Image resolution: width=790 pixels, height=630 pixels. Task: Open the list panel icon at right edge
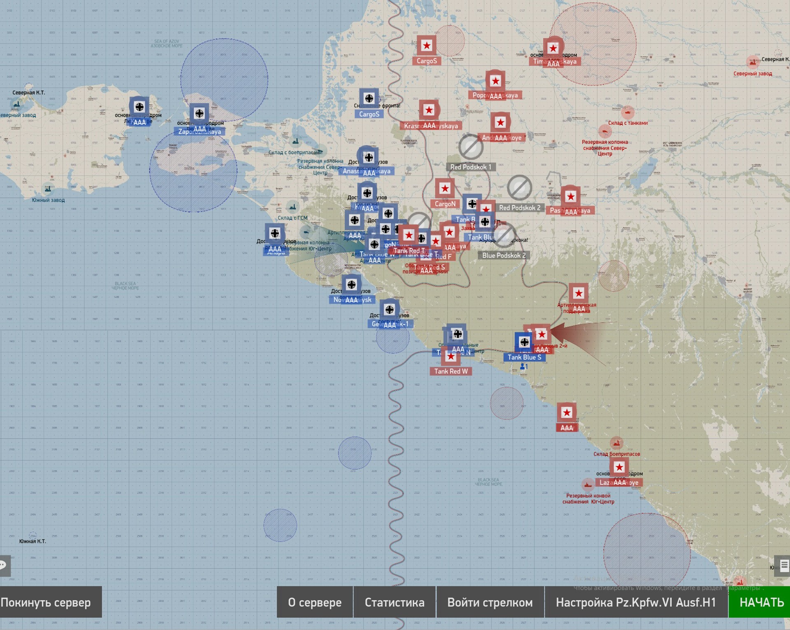[x=783, y=565]
